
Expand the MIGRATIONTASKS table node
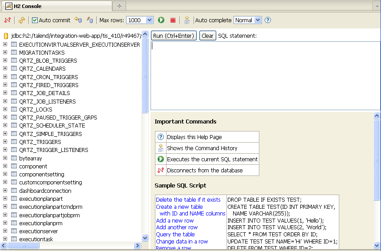[5, 52]
